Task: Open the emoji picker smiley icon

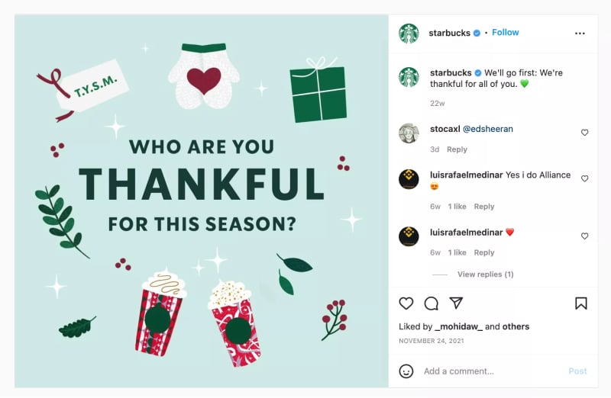Action: point(406,371)
